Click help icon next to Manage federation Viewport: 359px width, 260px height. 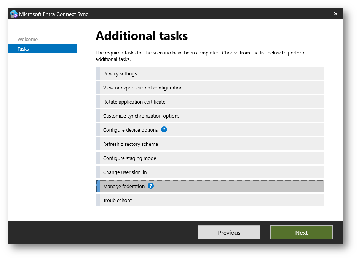click(x=151, y=186)
